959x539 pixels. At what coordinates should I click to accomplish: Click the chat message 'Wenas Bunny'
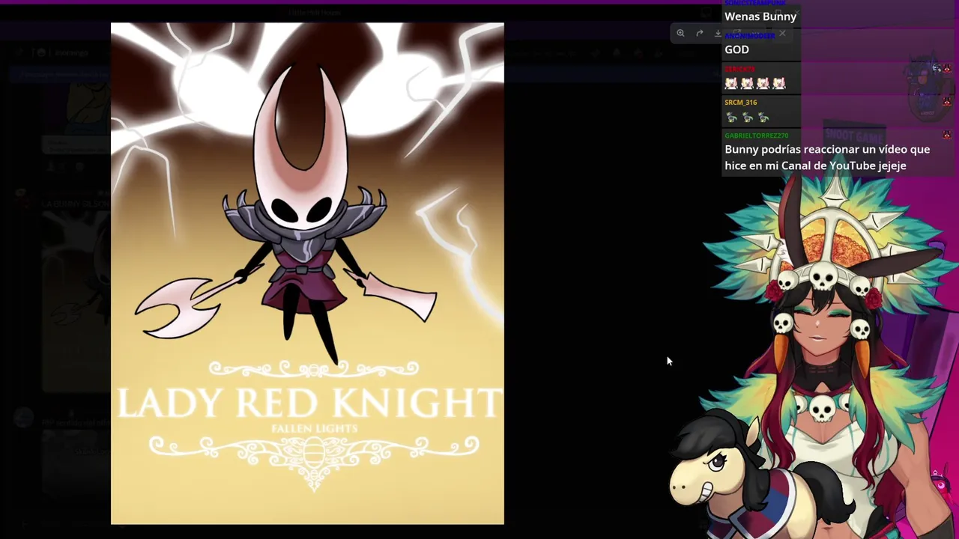click(x=760, y=16)
